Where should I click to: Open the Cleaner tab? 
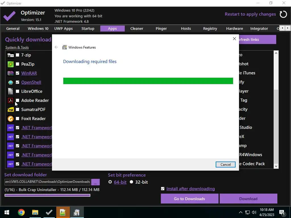point(137,29)
